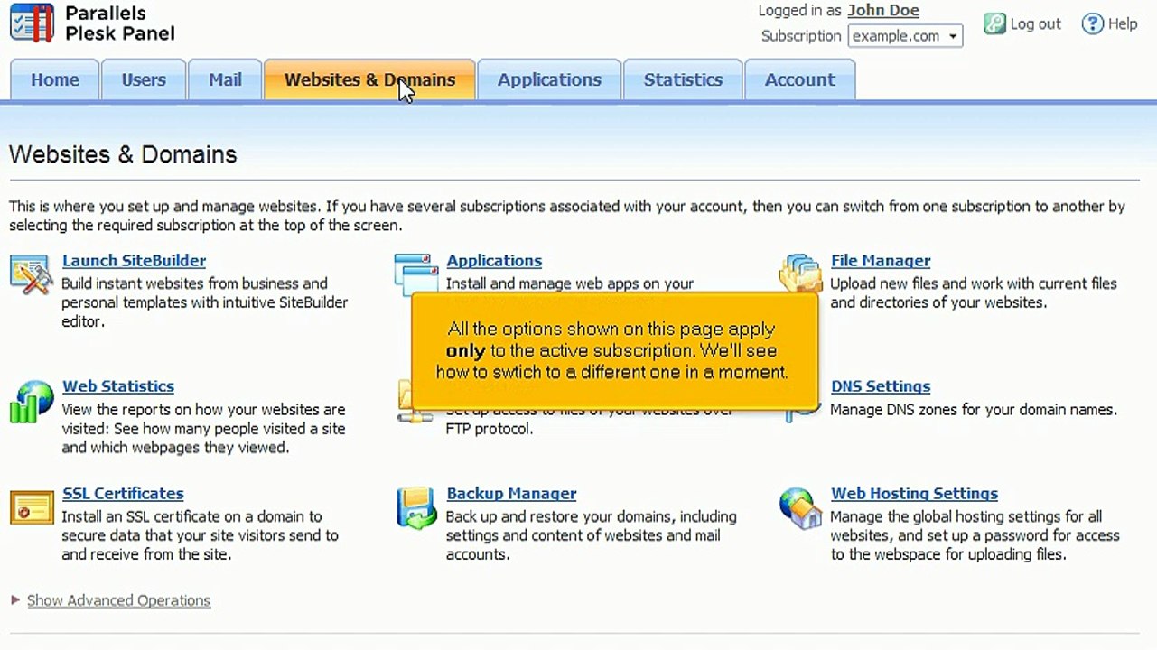
Task: Click the Launch SiteBuilder tools icon
Action: click(x=32, y=274)
